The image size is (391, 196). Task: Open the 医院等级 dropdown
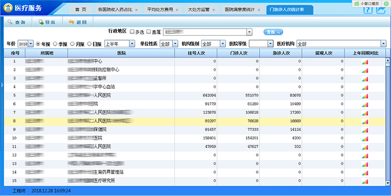[x=271, y=44]
